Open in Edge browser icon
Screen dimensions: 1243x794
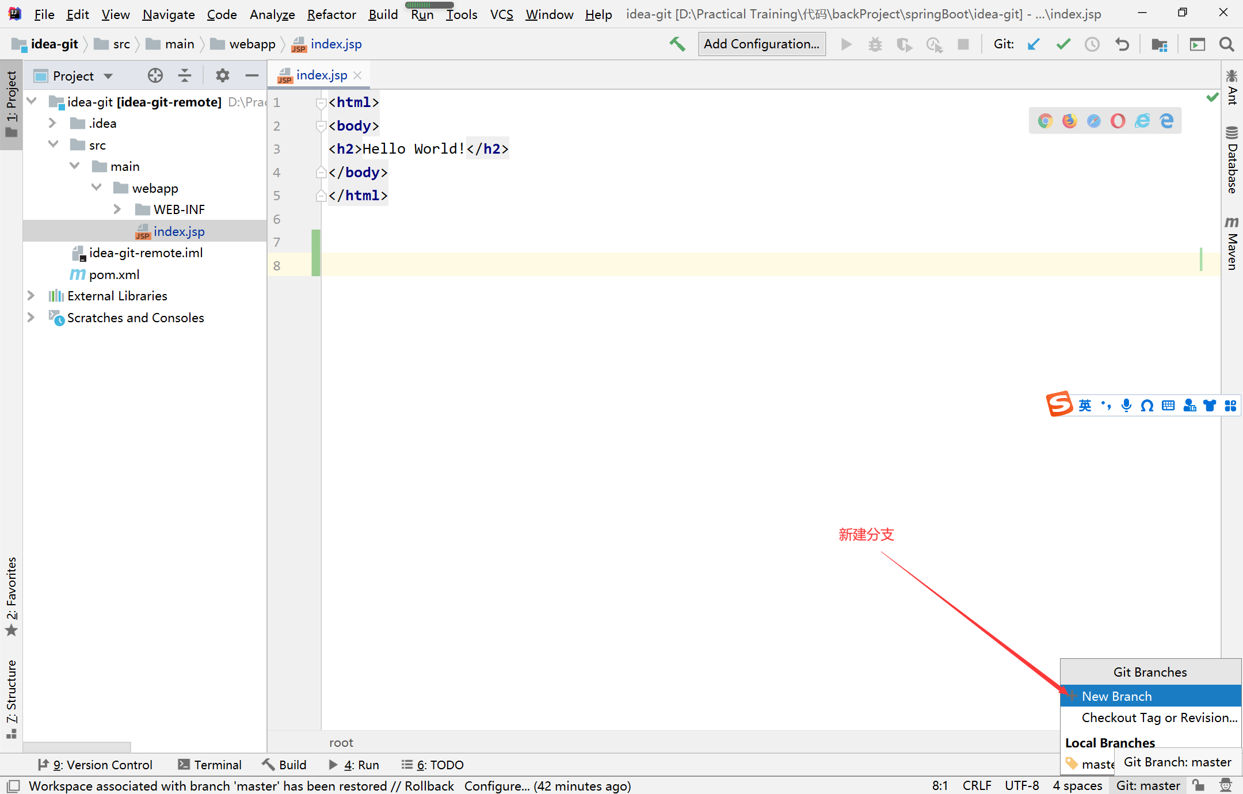coord(1166,121)
